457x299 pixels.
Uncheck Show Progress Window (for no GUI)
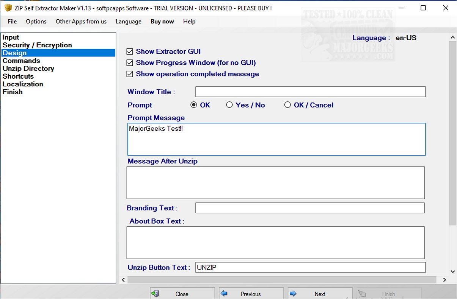click(x=130, y=63)
